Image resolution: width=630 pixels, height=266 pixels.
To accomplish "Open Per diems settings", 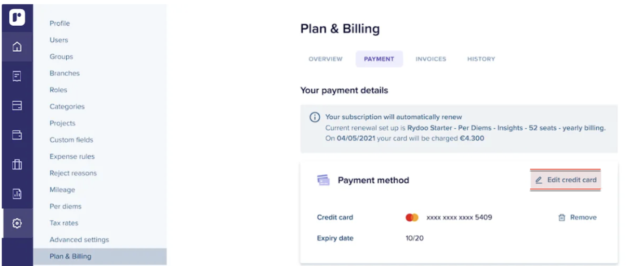I will (x=66, y=206).
